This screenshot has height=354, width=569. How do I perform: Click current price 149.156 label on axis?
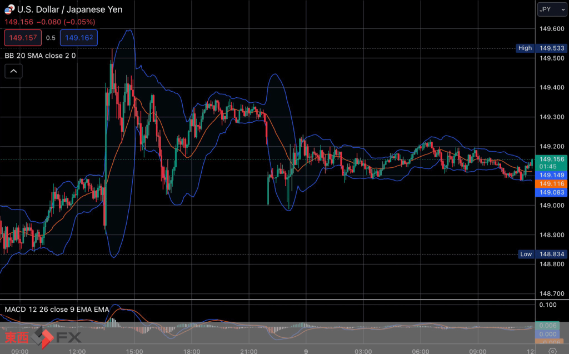pos(551,159)
